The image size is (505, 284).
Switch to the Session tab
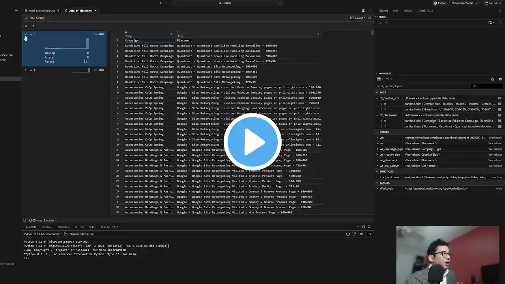[x=383, y=11]
